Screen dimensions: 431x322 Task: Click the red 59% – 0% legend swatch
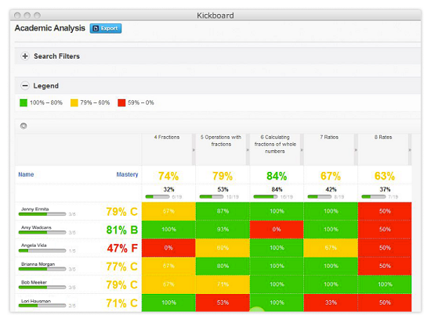[121, 102]
